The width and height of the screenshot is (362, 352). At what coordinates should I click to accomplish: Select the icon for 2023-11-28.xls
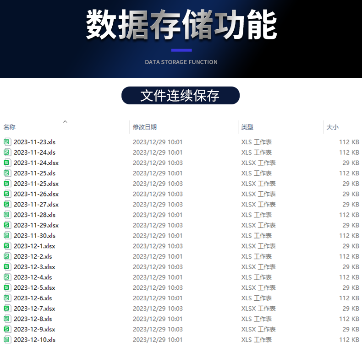click(7, 215)
